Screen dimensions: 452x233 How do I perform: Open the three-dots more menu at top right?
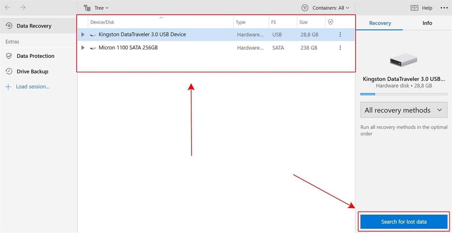click(x=444, y=8)
